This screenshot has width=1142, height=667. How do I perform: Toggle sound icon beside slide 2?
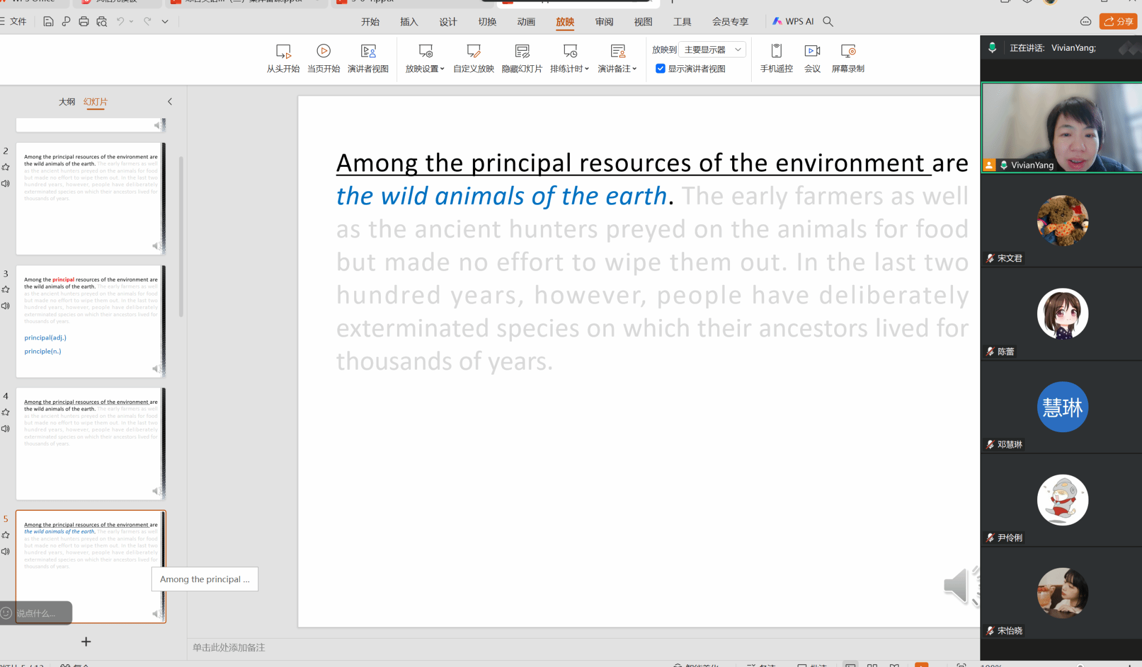[x=6, y=183]
